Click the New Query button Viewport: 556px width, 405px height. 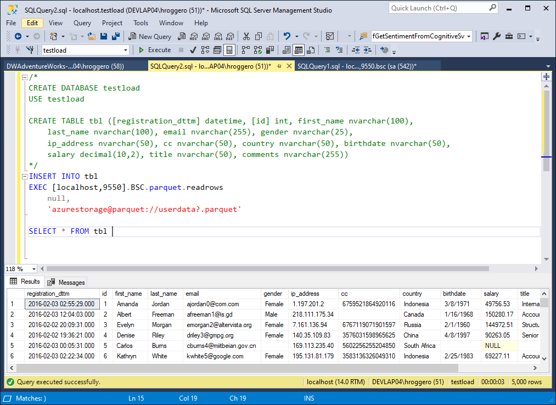[x=150, y=36]
